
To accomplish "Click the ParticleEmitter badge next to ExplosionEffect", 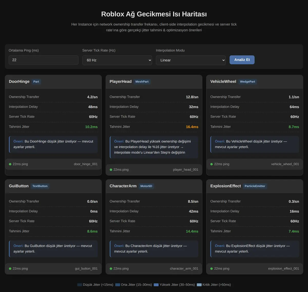I will pos(255,186).
